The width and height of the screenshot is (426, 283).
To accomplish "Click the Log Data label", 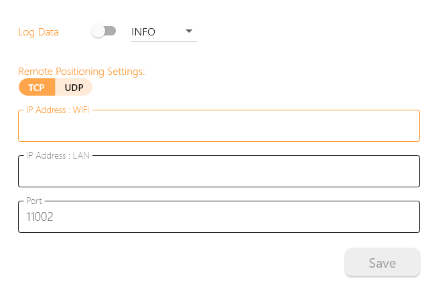I will pyautogui.click(x=38, y=32).
